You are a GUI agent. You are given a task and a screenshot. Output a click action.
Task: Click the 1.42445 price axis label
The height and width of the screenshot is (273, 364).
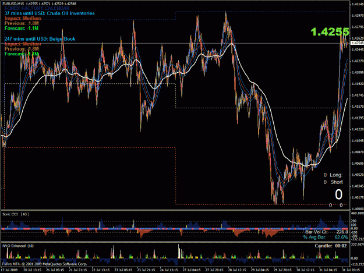(358, 49)
